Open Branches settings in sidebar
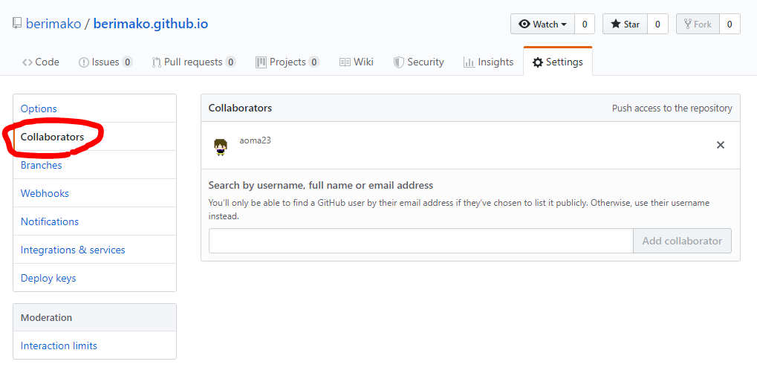This screenshot has width=757, height=373. (x=41, y=165)
